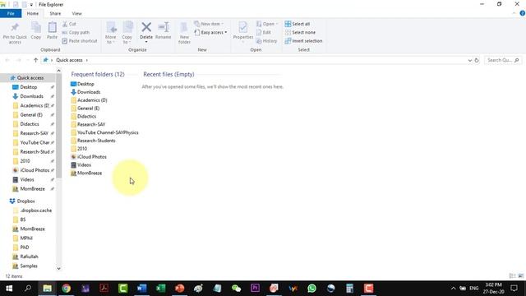
Task: Click navigation pane scroll up arrow
Action: click(x=58, y=71)
